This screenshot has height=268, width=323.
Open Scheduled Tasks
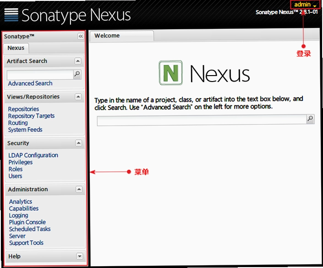30,229
